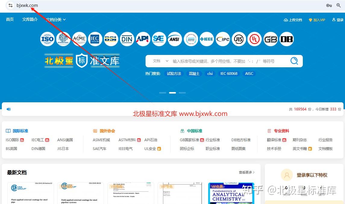Click the magnifier icon to search

point(294,61)
